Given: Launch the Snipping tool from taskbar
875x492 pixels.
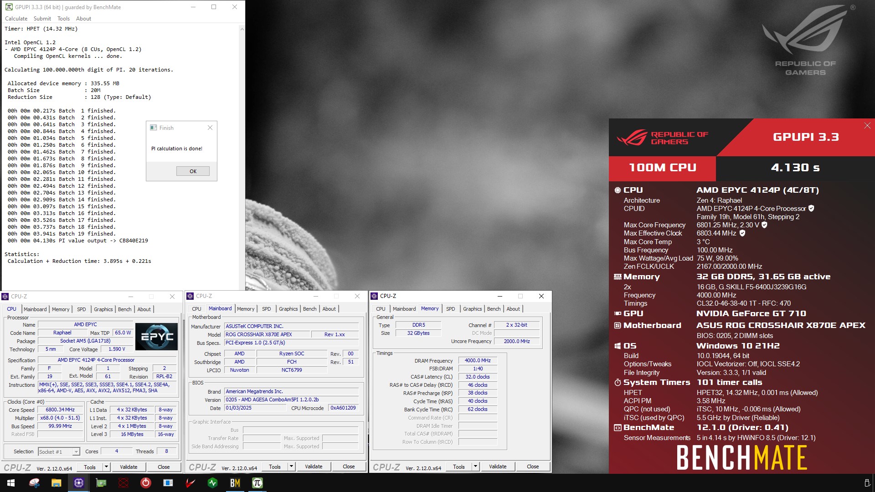Looking at the screenshot, I should coord(34,483).
